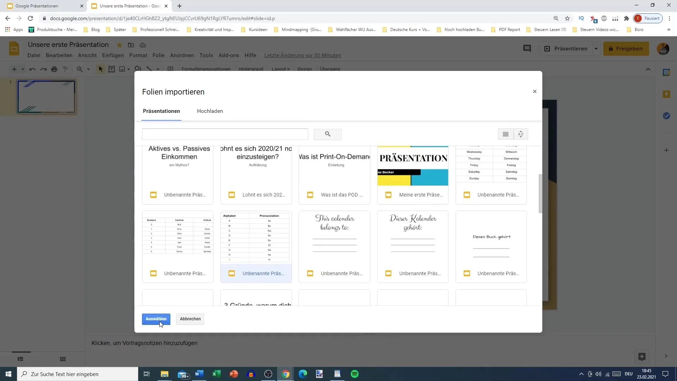Open the Kursideen bookmark folder
The width and height of the screenshot is (677, 381).
[254, 30]
